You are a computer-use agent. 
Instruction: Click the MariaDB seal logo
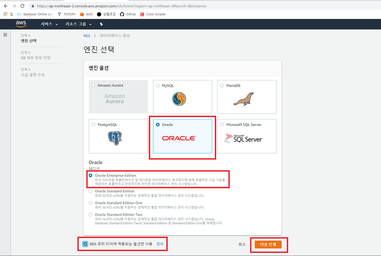[244, 99]
